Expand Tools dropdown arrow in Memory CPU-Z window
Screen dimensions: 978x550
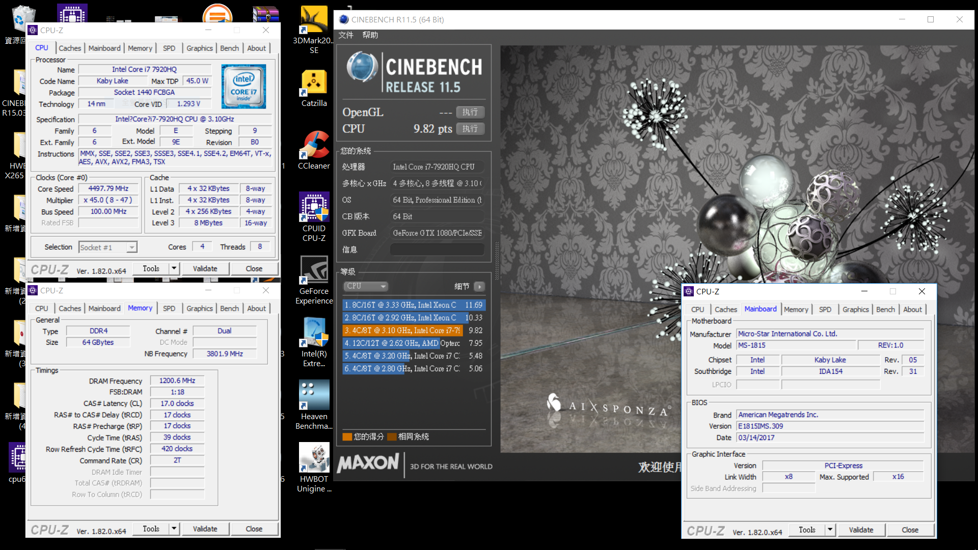coord(174,529)
